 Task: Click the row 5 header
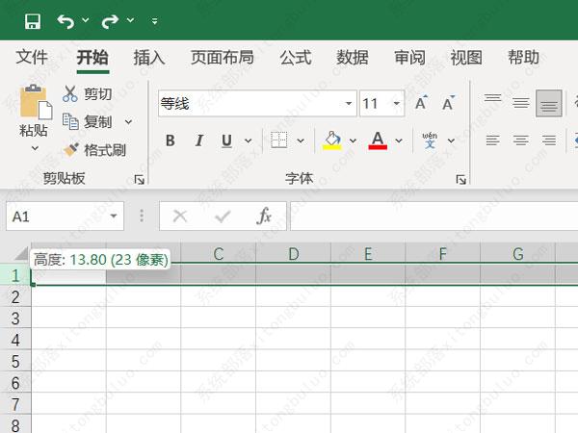click(x=14, y=360)
